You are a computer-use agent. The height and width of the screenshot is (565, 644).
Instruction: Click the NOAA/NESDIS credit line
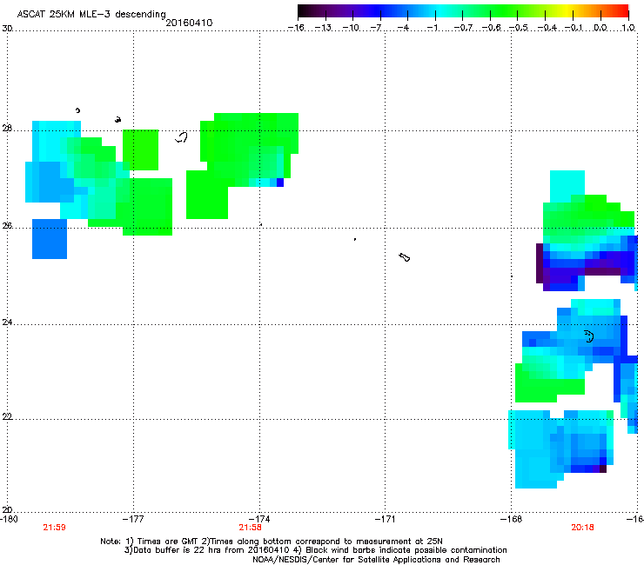click(376, 560)
